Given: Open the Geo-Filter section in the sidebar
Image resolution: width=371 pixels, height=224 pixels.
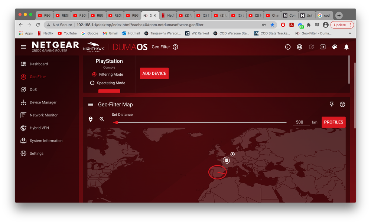Looking at the screenshot, I should (37, 76).
